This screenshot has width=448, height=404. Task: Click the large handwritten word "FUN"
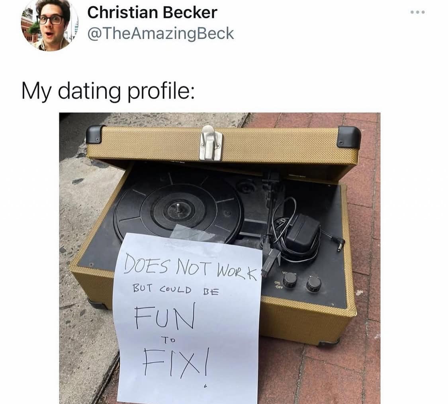(165, 316)
